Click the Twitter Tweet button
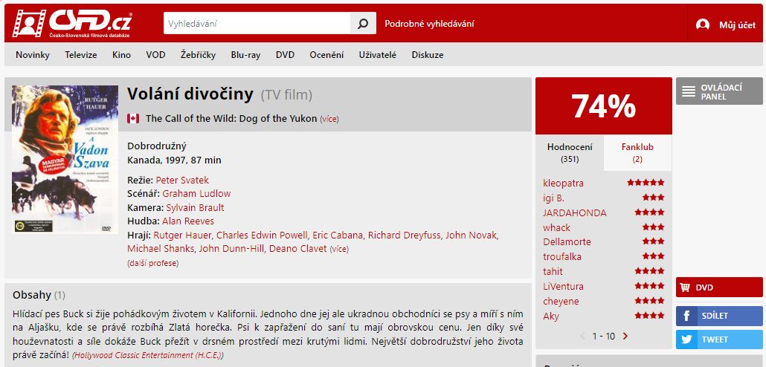 click(x=721, y=340)
